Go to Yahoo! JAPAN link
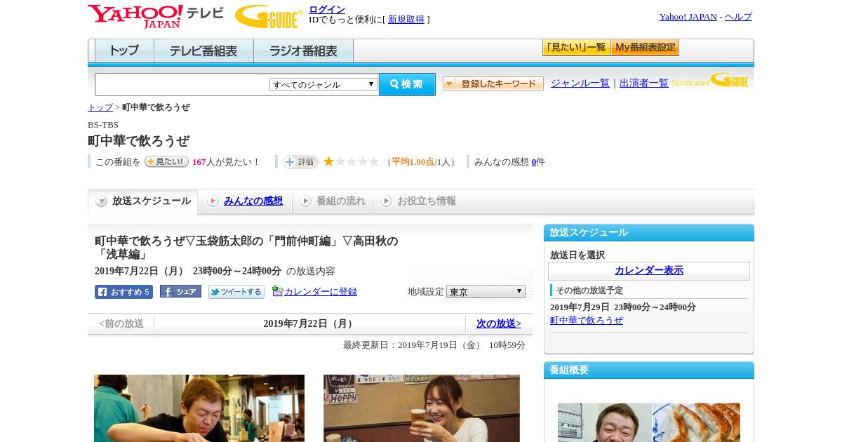This screenshot has height=442, width=842. coord(688,17)
